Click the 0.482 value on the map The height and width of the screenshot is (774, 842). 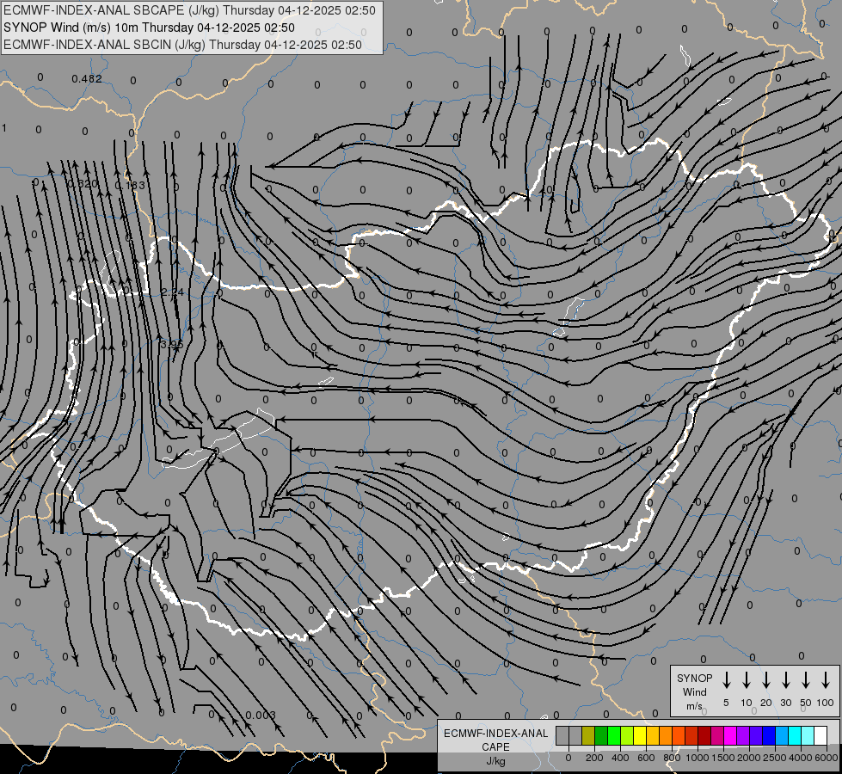(87, 79)
